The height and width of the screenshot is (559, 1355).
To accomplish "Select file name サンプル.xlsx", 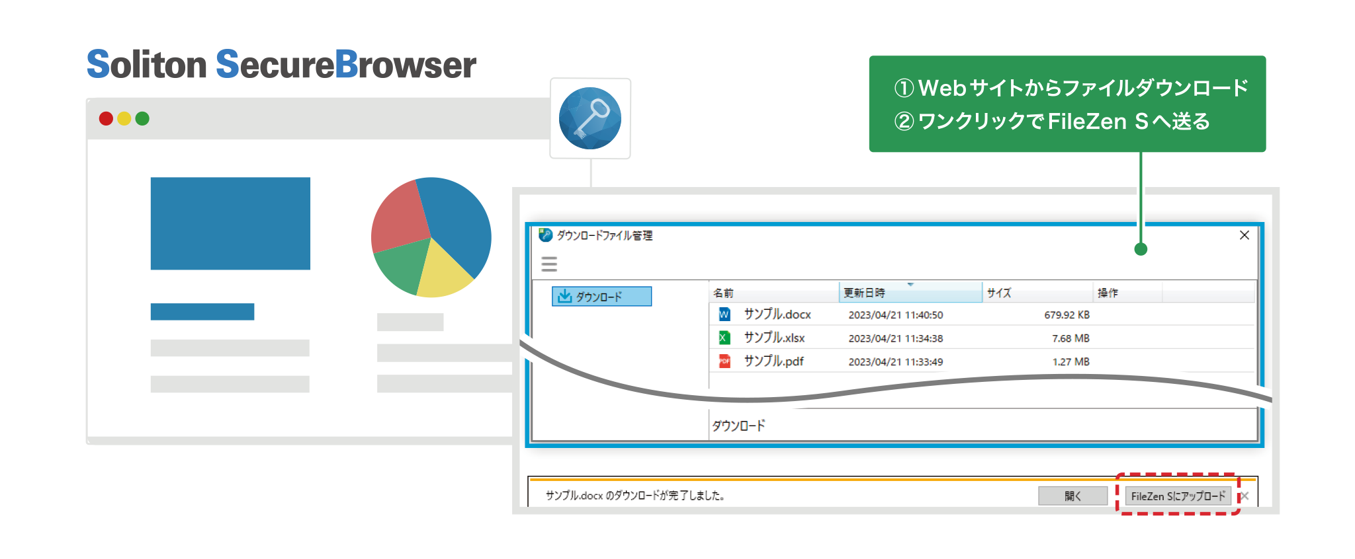I will (774, 338).
